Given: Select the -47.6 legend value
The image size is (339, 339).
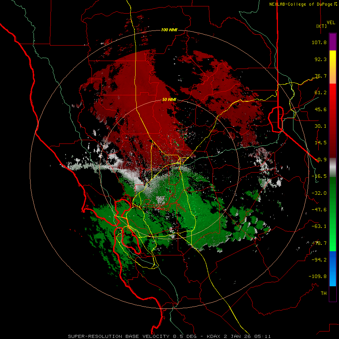Looking at the screenshot, I should point(319,210).
